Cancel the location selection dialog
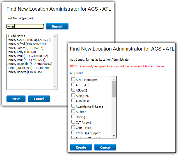This screenshot has width=178, height=155. click(105, 147)
